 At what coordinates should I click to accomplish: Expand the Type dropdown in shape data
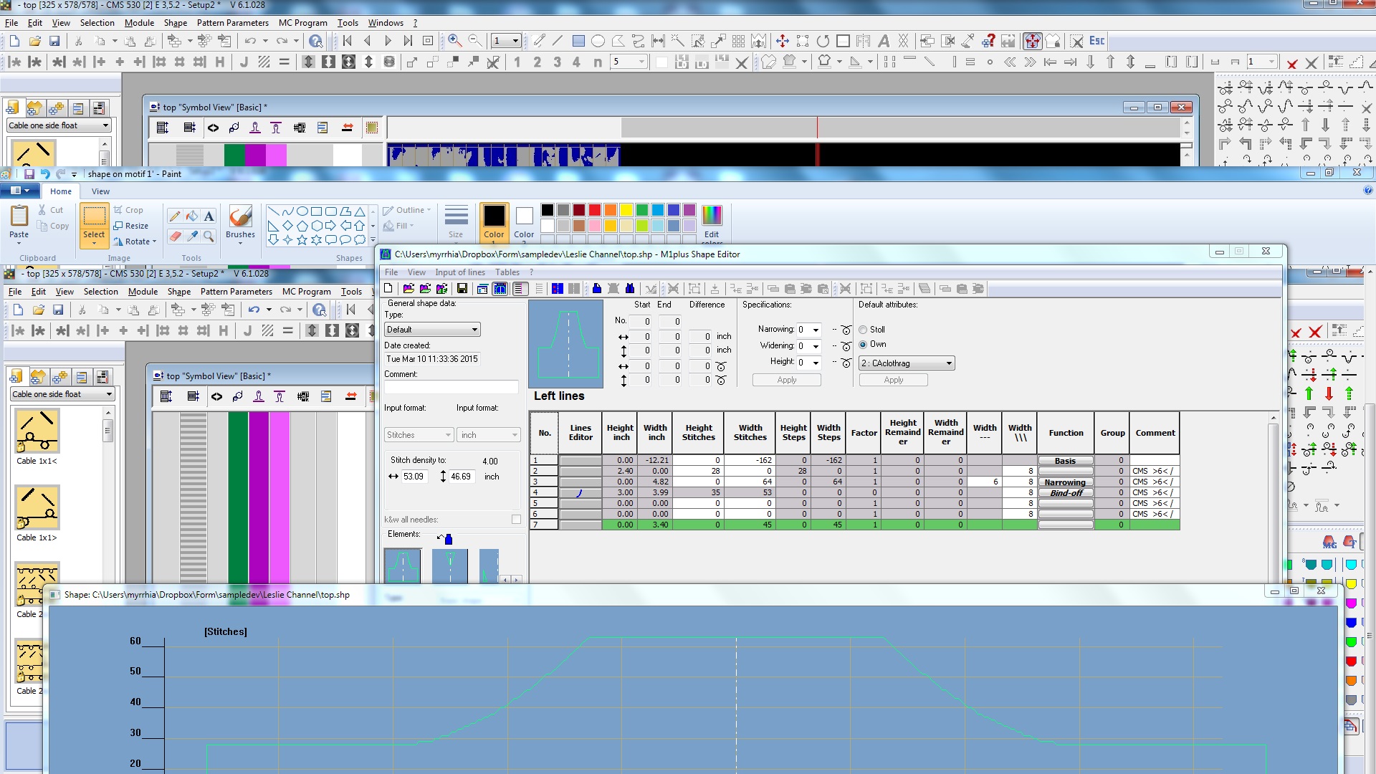pyautogui.click(x=474, y=329)
